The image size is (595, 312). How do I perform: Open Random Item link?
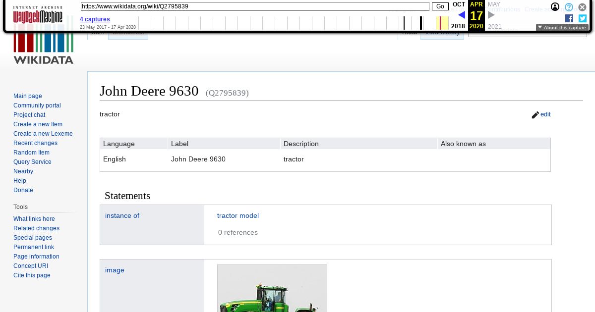tap(31, 153)
